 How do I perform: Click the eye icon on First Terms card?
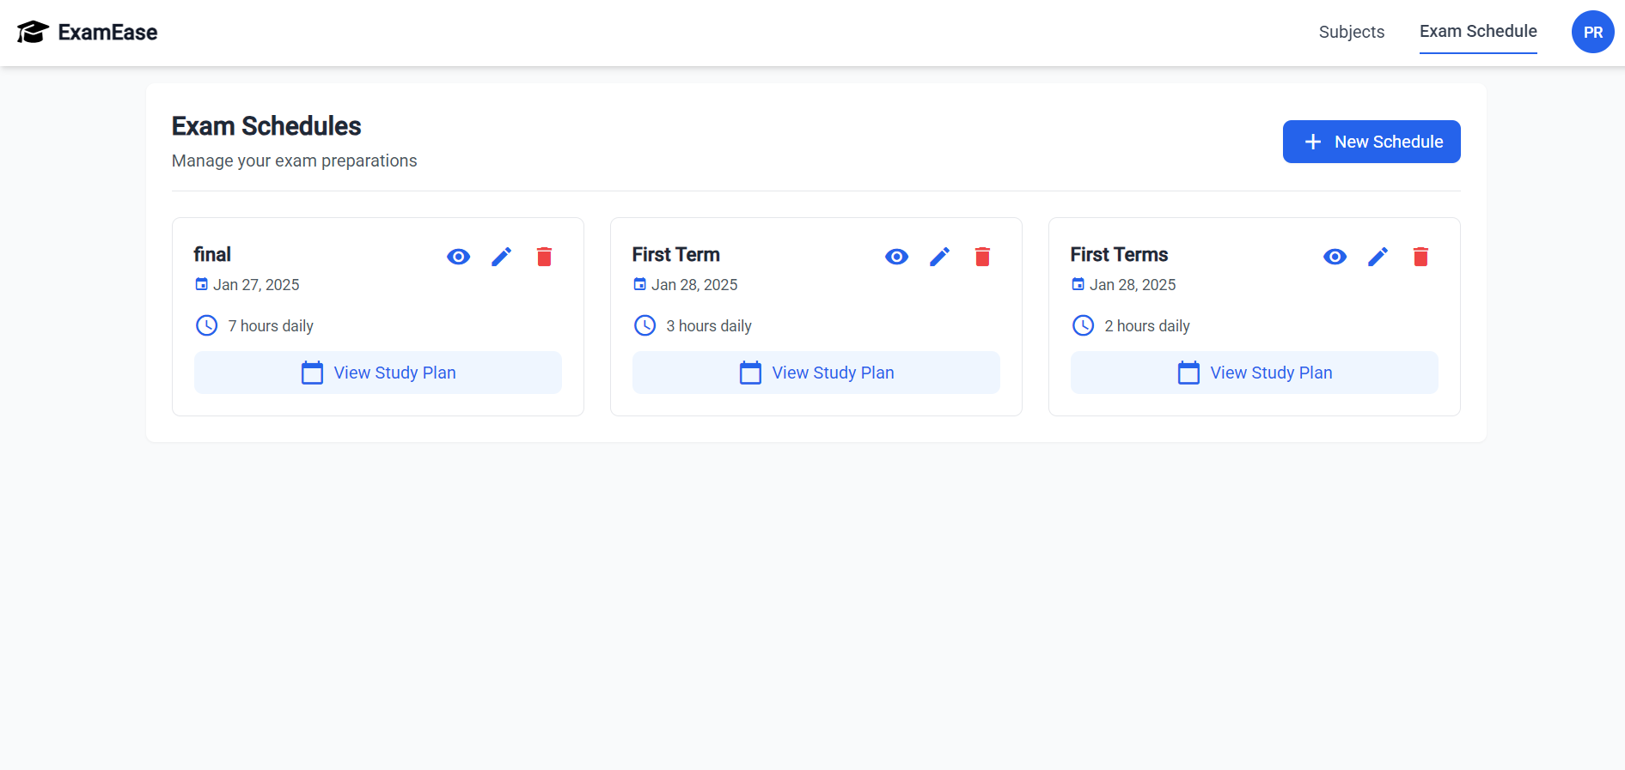tap(1335, 257)
